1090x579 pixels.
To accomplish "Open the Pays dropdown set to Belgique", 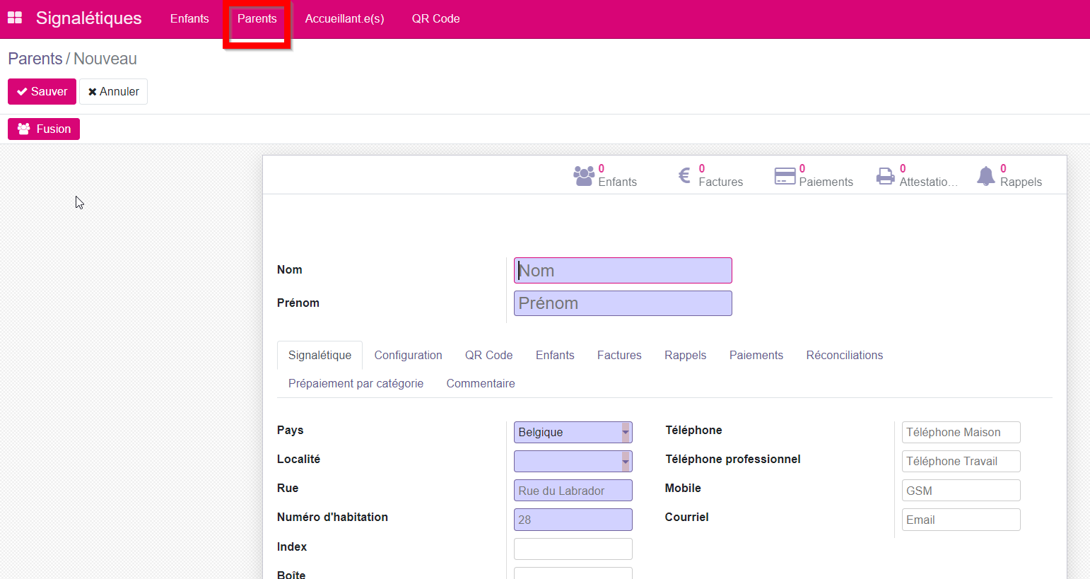I will coord(573,432).
